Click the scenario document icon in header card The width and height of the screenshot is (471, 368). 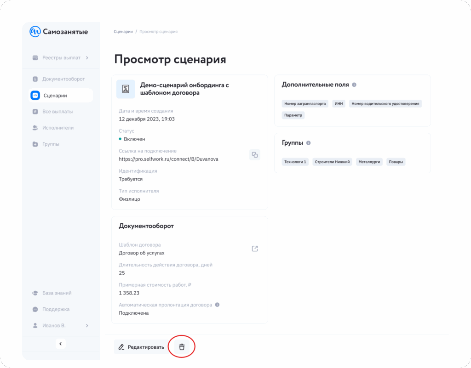tap(126, 89)
